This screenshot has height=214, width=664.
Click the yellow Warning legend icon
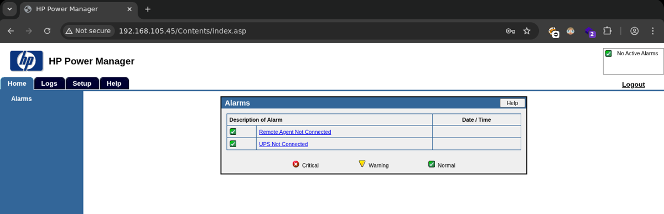click(x=362, y=164)
